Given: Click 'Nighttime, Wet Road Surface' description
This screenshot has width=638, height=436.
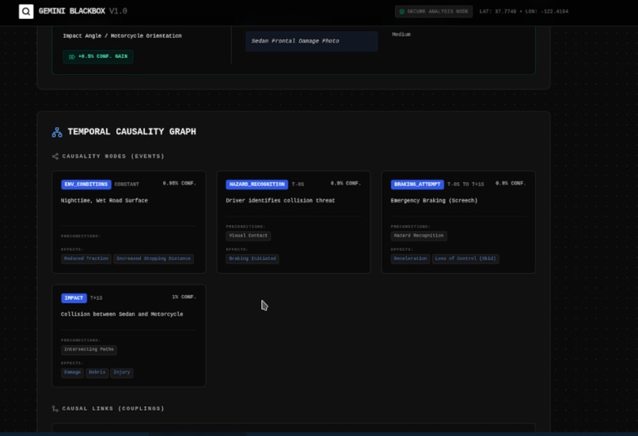Looking at the screenshot, I should coord(104,200).
